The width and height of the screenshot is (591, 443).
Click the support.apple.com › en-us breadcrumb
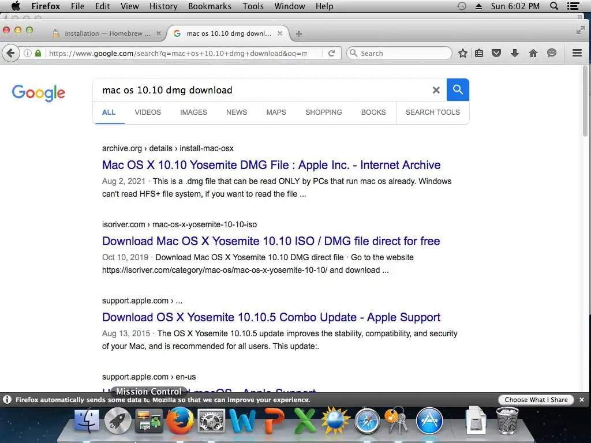pyautogui.click(x=149, y=377)
